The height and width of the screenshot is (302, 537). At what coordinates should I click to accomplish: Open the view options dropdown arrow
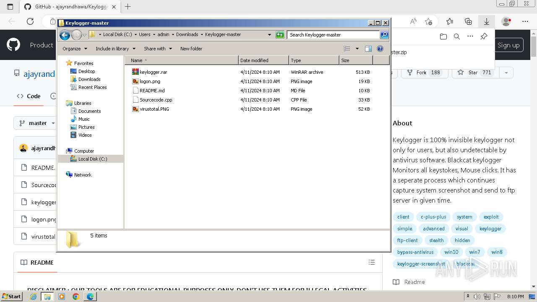357,49
